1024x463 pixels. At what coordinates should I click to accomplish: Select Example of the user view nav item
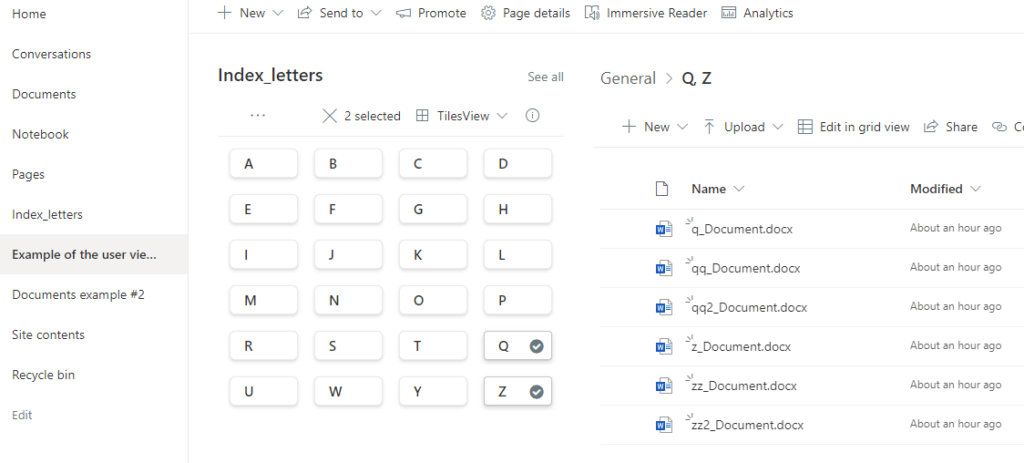pos(94,254)
